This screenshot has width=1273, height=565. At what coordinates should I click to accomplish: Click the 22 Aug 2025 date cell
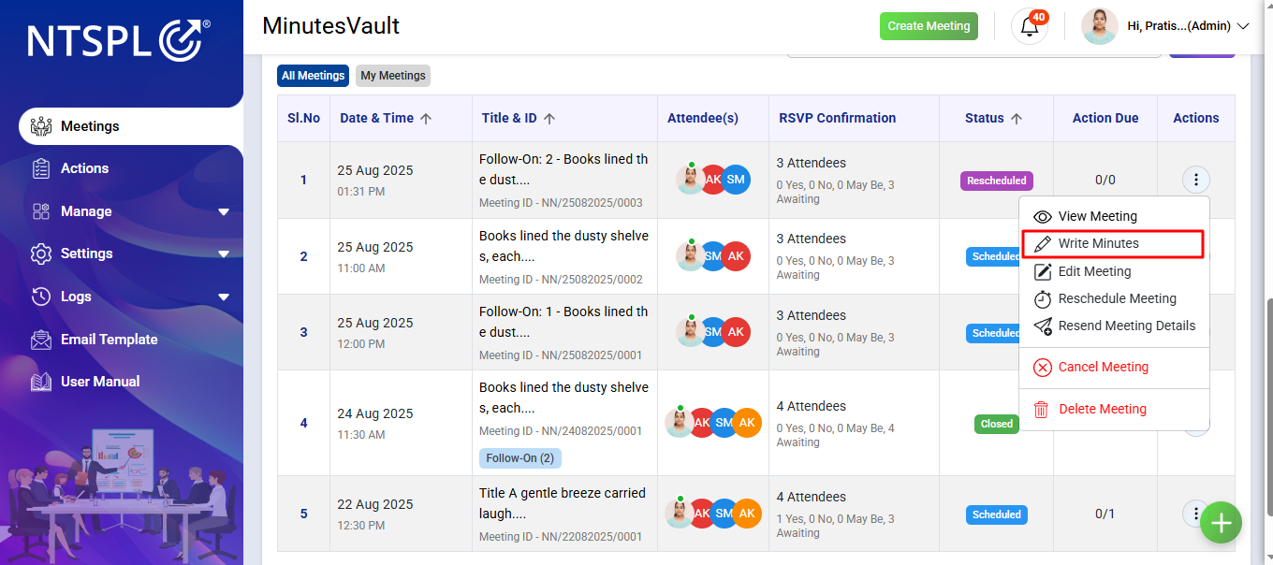[x=375, y=504]
